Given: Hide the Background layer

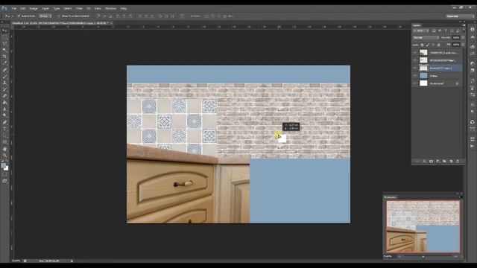Looking at the screenshot, I should tap(415, 83).
